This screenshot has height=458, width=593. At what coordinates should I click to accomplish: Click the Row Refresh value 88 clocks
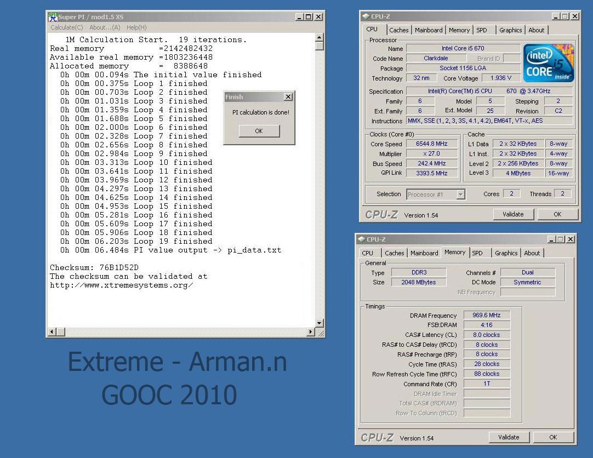[x=487, y=374]
